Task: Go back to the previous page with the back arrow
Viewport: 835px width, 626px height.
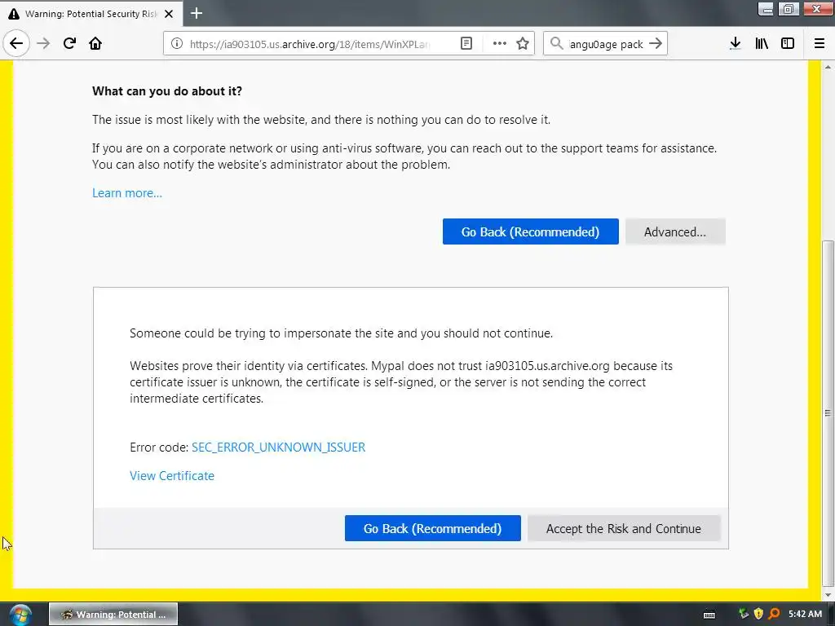Action: pyautogui.click(x=16, y=43)
